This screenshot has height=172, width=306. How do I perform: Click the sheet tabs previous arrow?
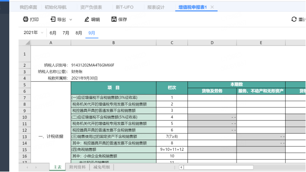point(27,167)
